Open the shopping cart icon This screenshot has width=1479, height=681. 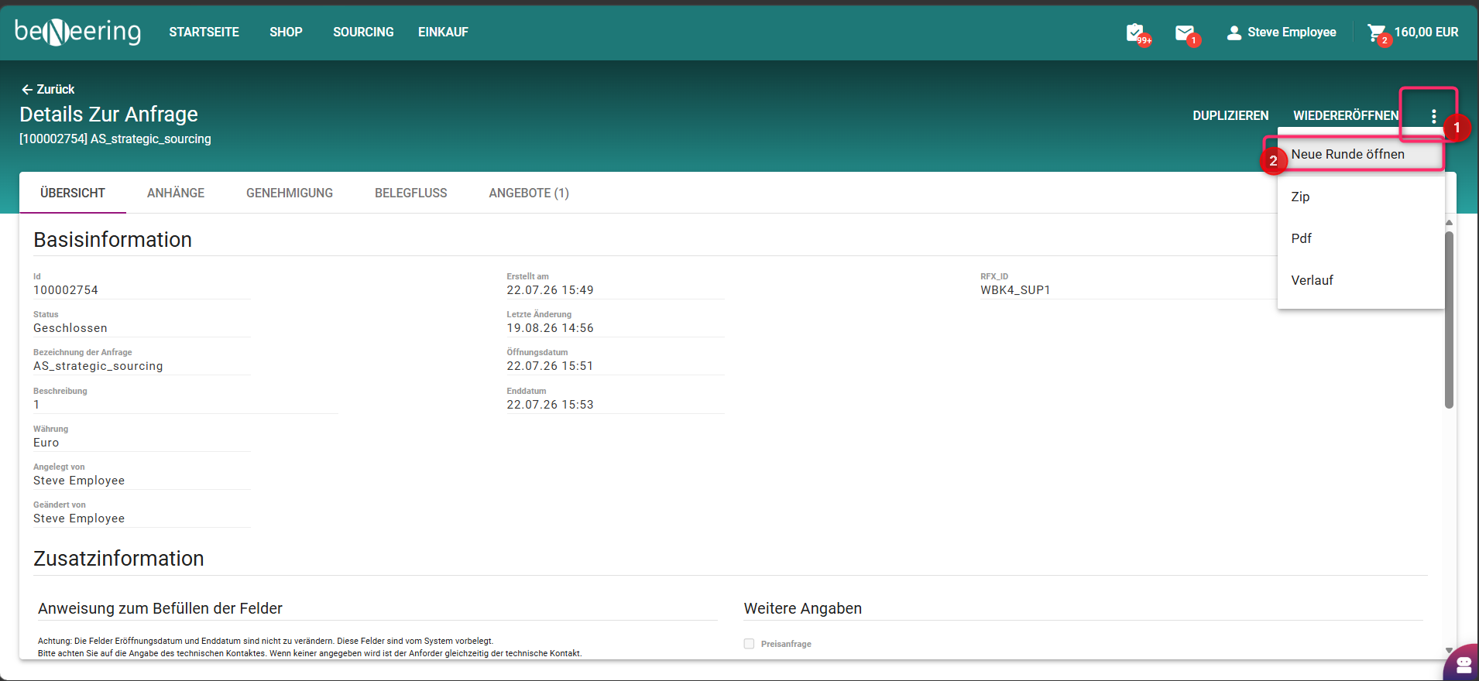click(1377, 33)
